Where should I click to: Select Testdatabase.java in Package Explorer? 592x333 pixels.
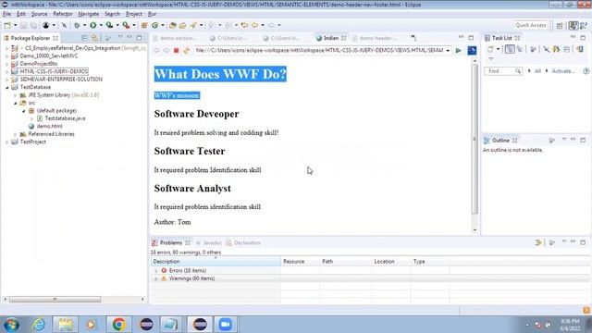65,118
